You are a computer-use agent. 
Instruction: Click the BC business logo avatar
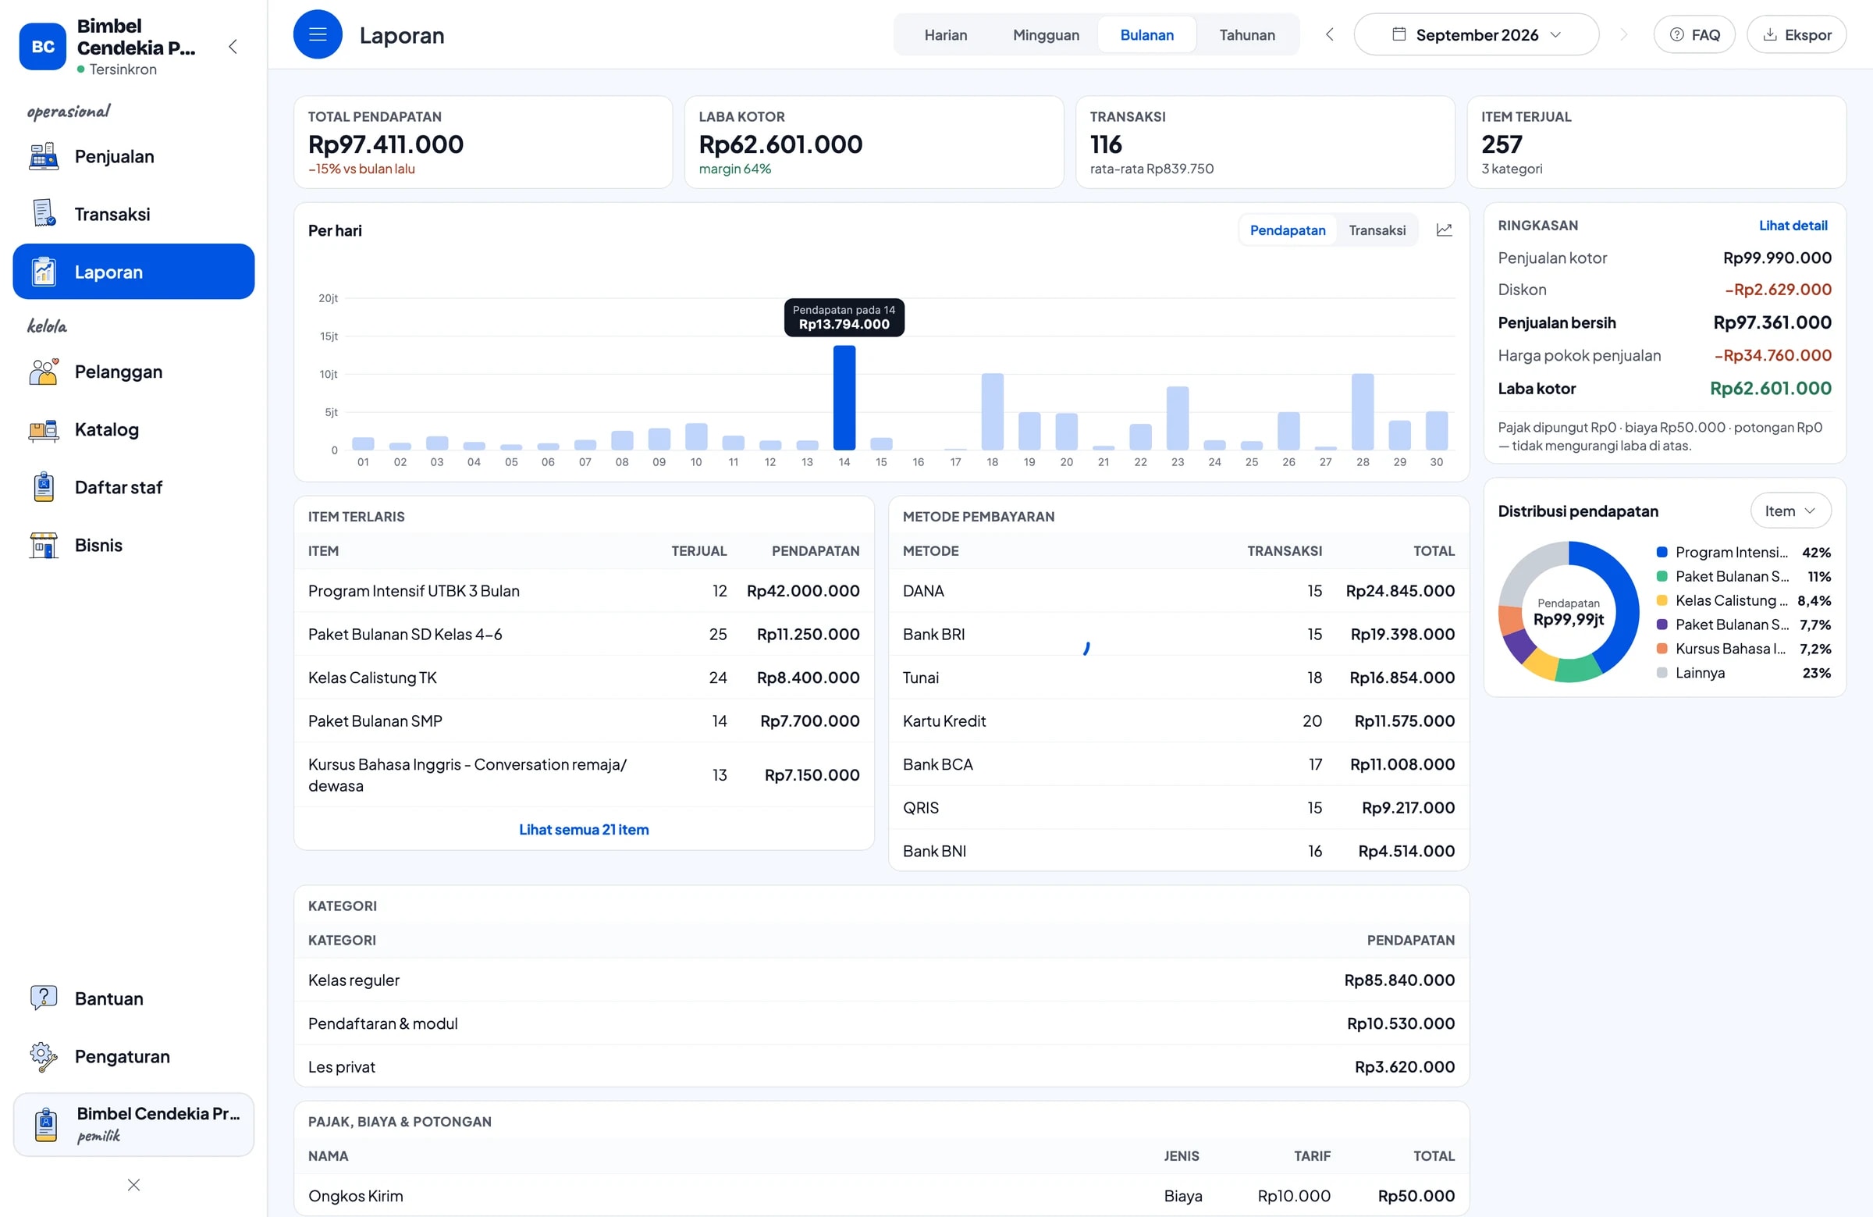point(42,46)
